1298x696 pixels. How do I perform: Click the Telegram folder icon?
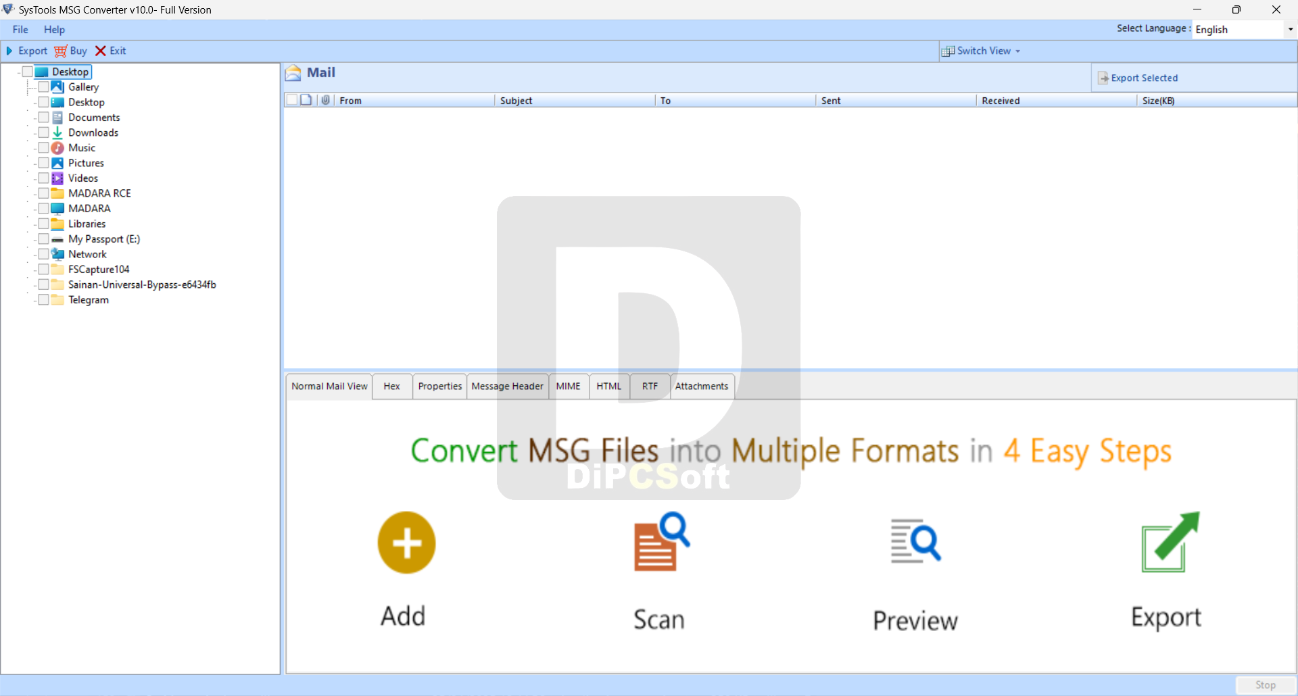tap(57, 300)
